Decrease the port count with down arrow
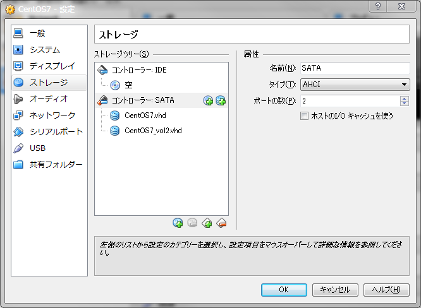Viewport: 421px width, 308px height. click(405, 104)
